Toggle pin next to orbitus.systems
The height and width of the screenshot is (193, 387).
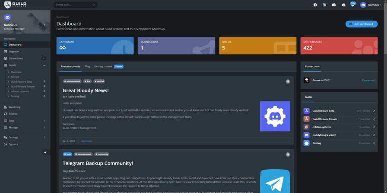(x=44, y=91)
